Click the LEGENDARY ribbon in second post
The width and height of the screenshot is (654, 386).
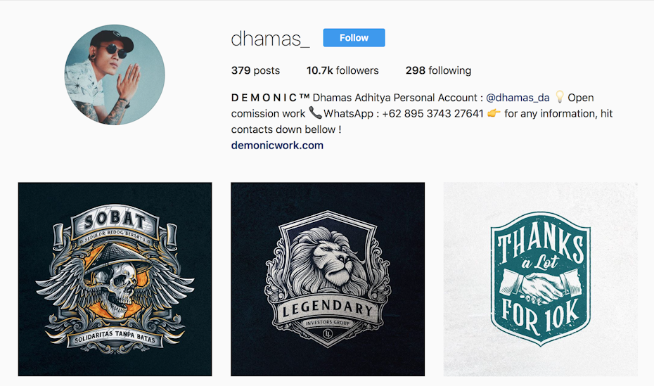pos(328,310)
